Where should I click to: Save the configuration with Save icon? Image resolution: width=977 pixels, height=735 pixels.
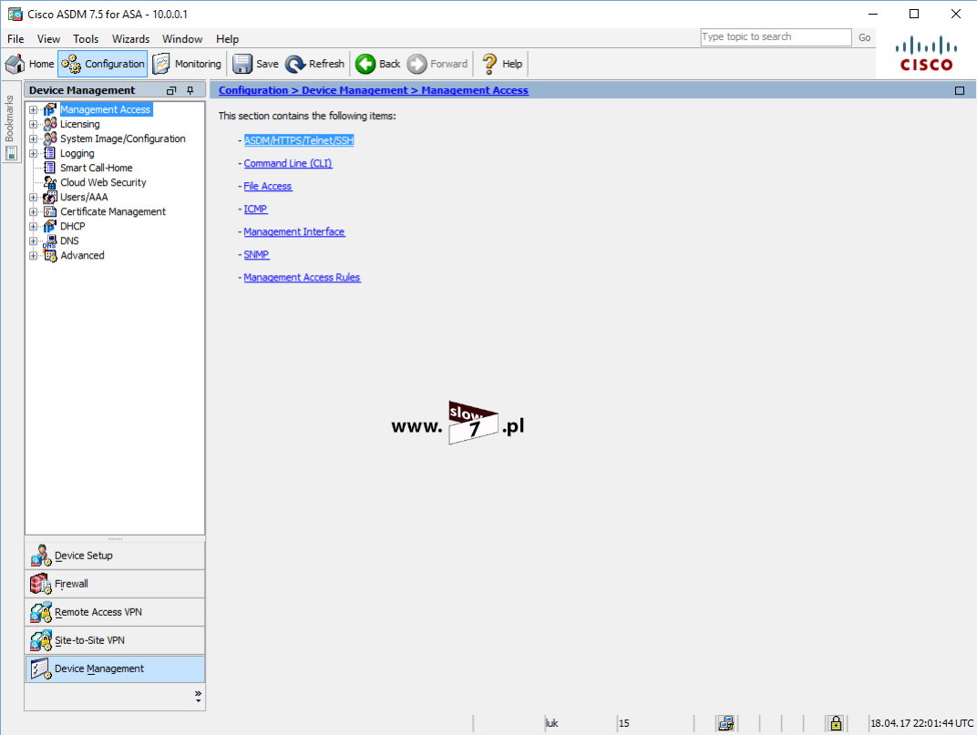point(255,64)
